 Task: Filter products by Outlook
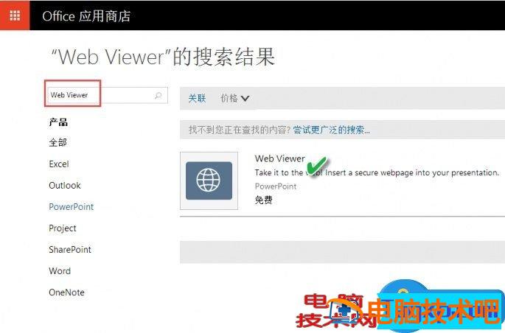tap(65, 186)
